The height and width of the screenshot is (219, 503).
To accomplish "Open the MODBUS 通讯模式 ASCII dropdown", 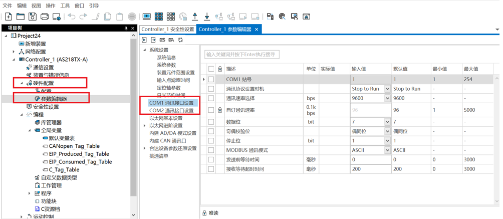I will [x=387, y=150].
